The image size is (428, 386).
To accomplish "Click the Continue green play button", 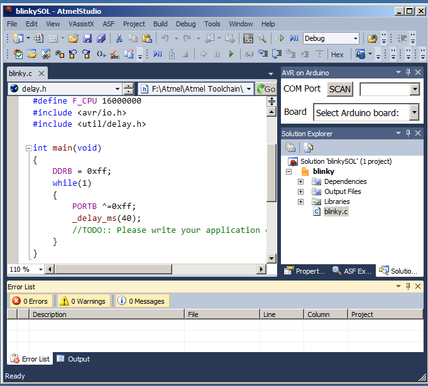I will [x=231, y=54].
